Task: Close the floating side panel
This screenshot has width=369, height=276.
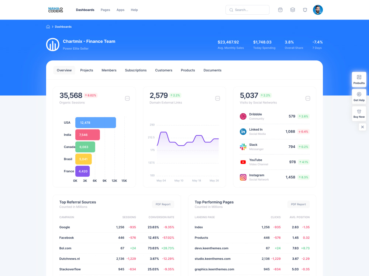Action: tap(362, 127)
